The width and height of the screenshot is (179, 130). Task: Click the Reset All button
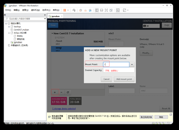click(166, 109)
